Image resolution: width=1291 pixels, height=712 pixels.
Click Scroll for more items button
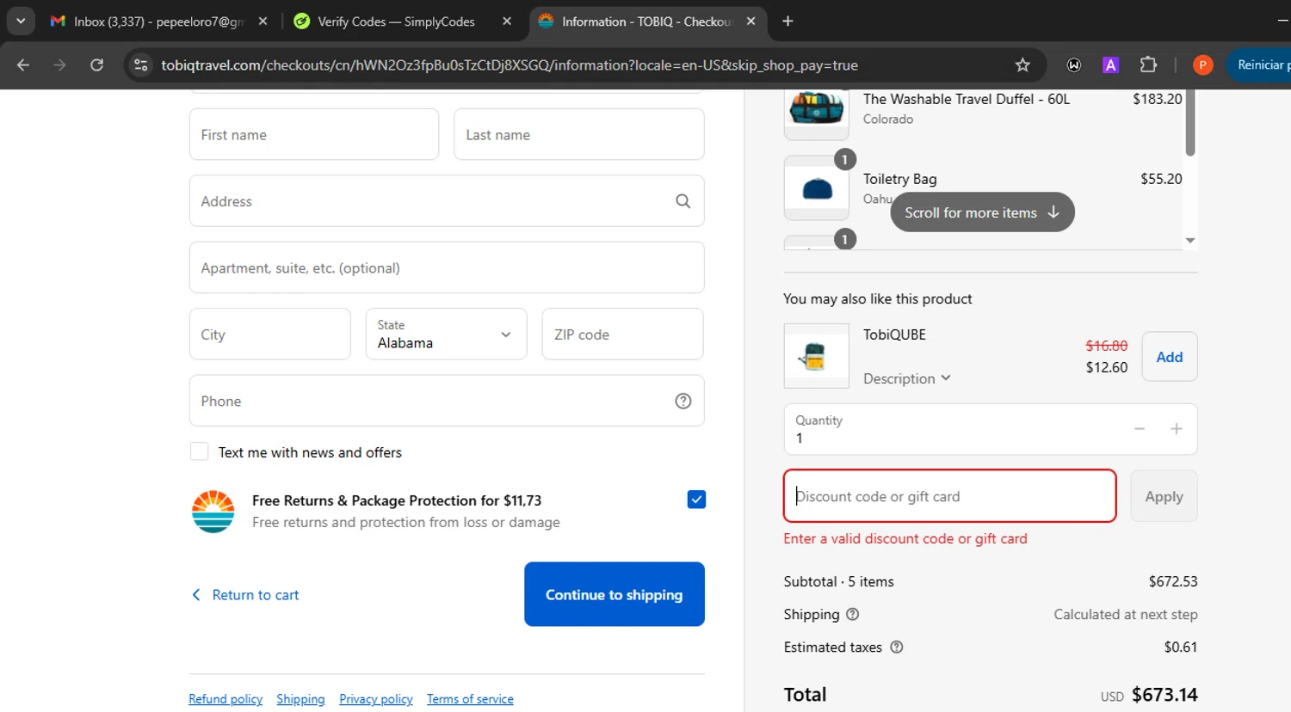[982, 212]
